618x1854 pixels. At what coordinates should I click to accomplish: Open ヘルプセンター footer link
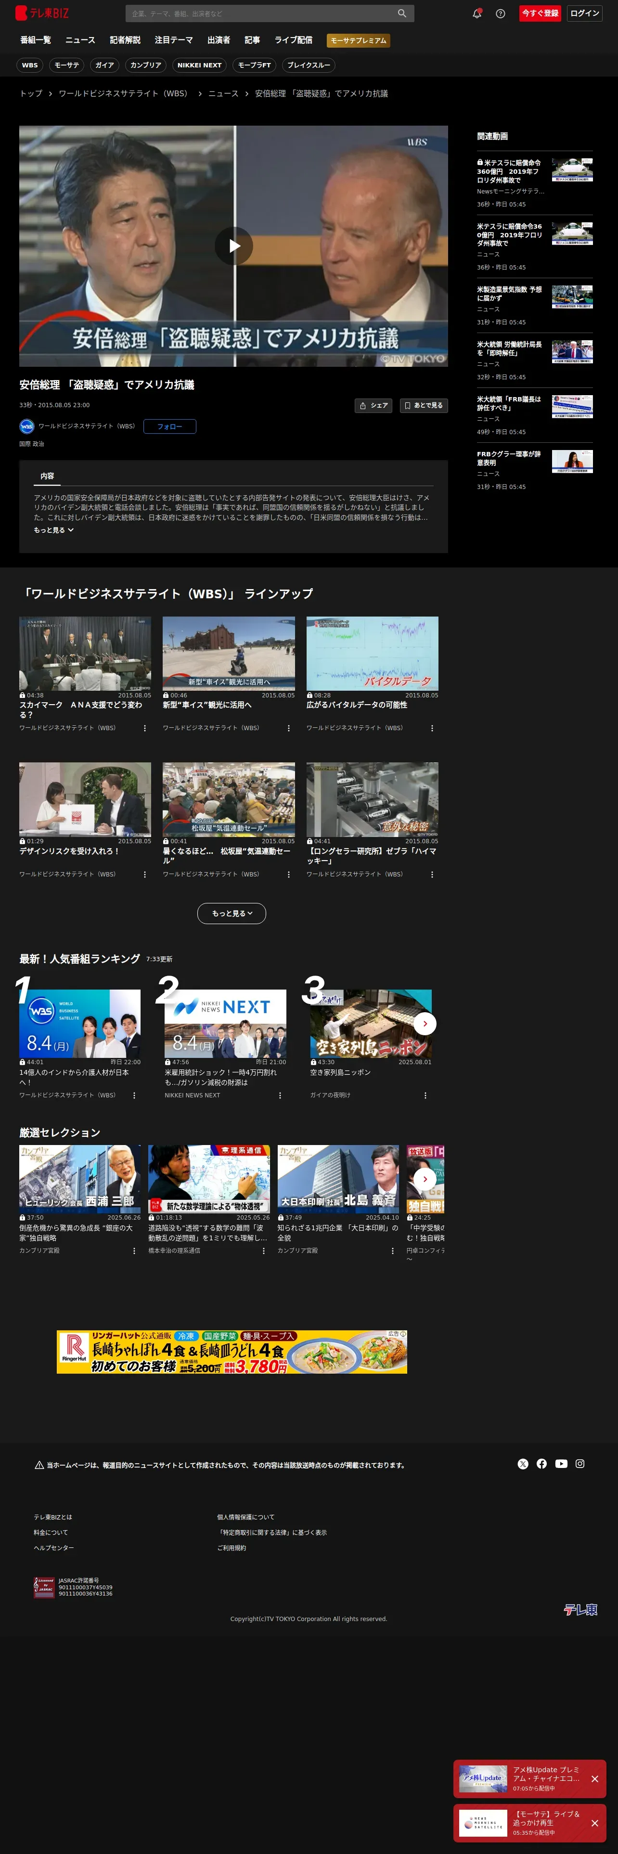(x=54, y=1548)
